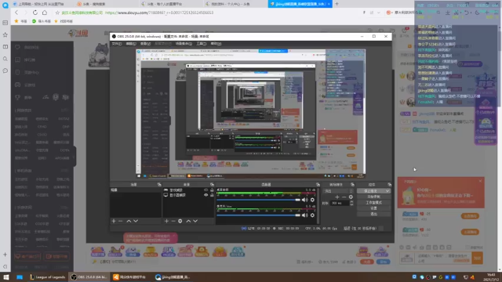Decrease transition duration with down arrow
Viewport: 502px width, 282px height.
[x=351, y=204]
